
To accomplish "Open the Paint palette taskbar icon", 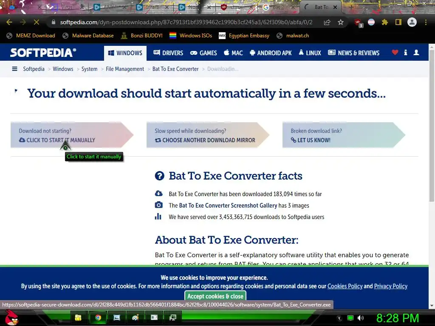I will pos(136,318).
